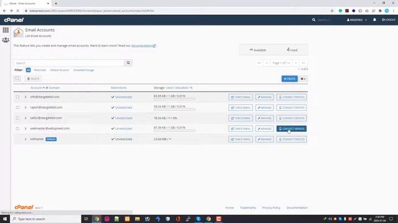
Task: Open a new browser tab
Action: click(56, 4)
